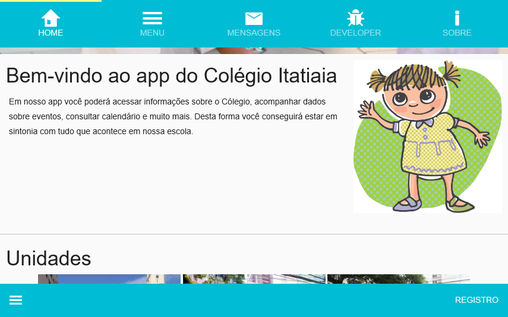Click the 'Bem-vindo ao app do Colégio Itatiaia' heading
508x317 pixels.
171,76
